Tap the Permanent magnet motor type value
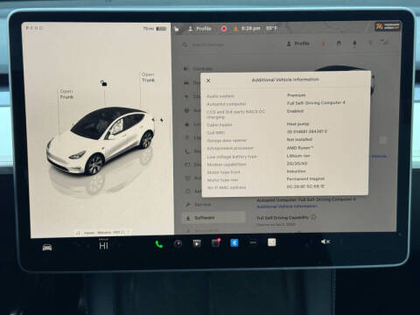 tap(305, 178)
